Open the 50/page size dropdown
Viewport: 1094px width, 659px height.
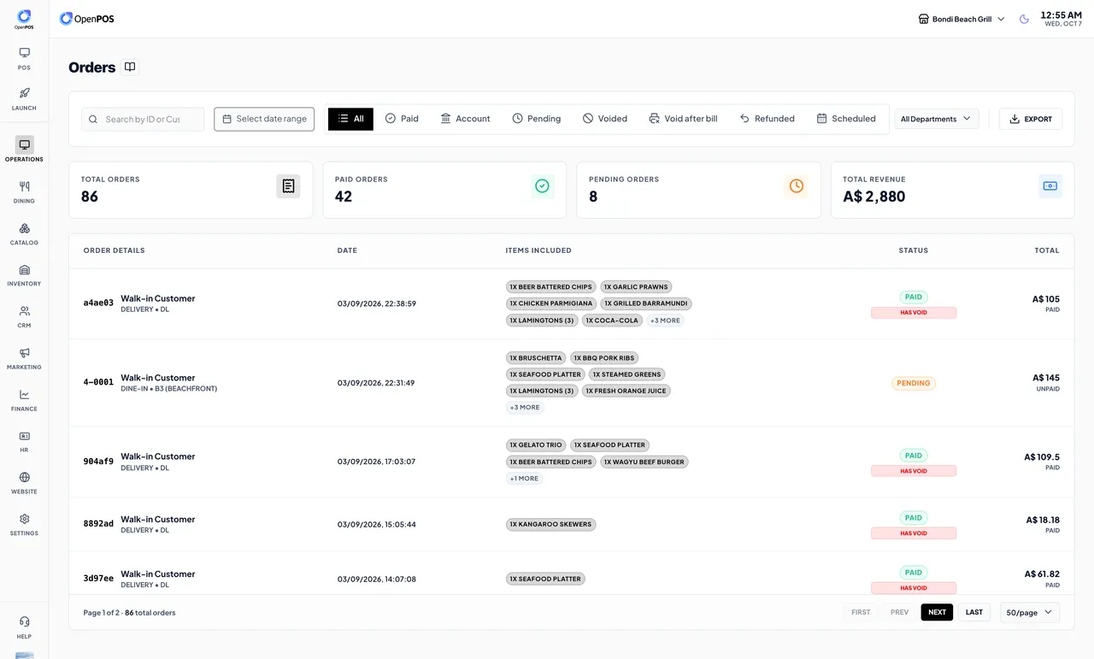[1030, 612]
